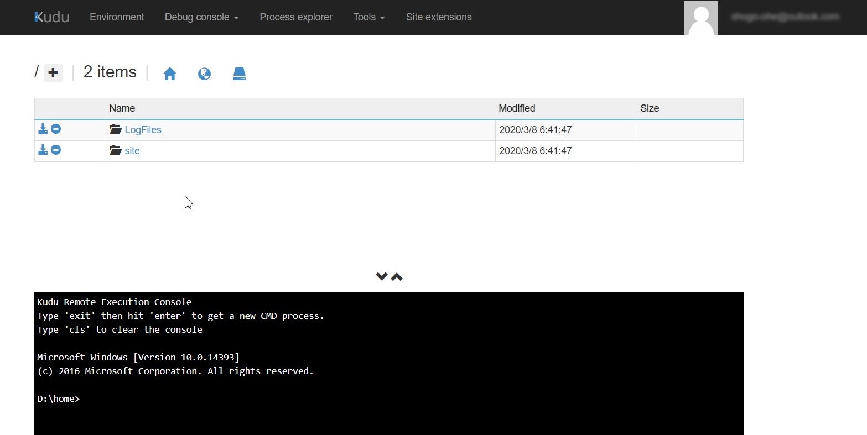Delete the LogFiles folder
Viewport: 867px width, 435px height.
56,128
